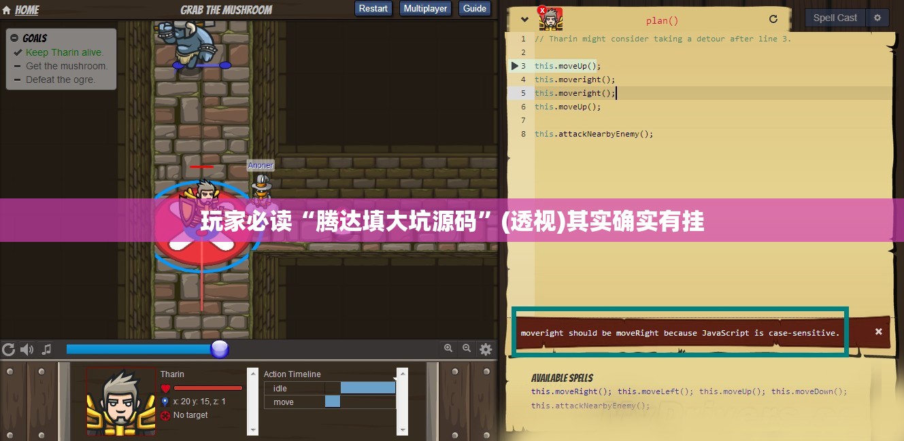Open Multiplayer mode
Viewport: 904px width, 441px height.
click(x=425, y=9)
